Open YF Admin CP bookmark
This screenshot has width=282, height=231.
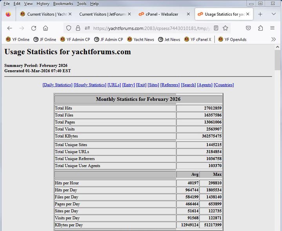click(75, 39)
